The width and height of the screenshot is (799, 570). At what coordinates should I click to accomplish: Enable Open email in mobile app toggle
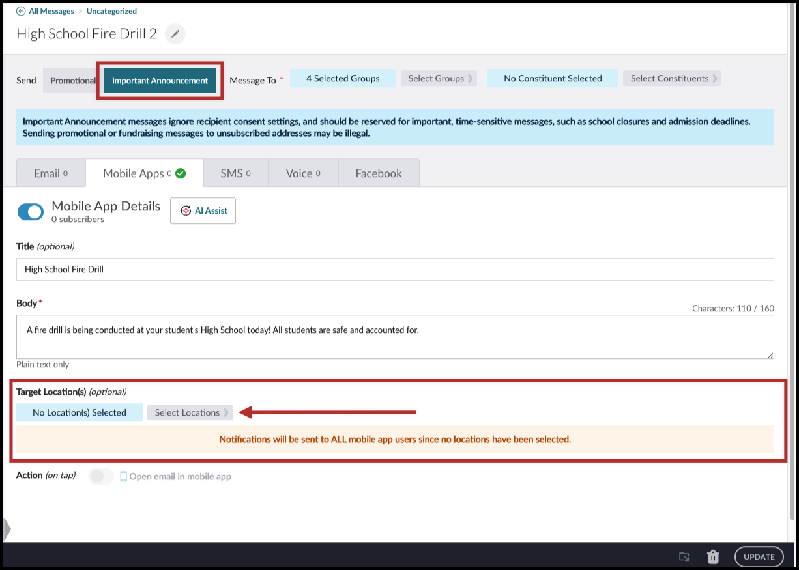[x=100, y=476]
